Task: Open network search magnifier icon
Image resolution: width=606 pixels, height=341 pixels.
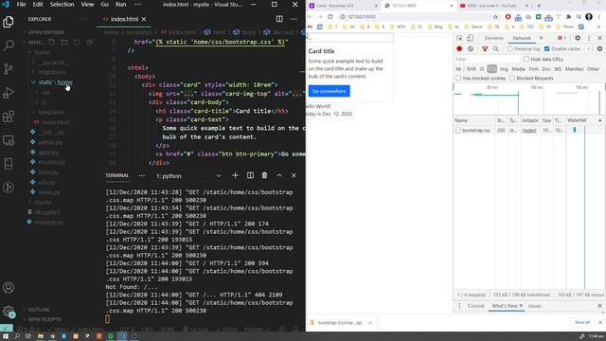Action: pyautogui.click(x=496, y=48)
